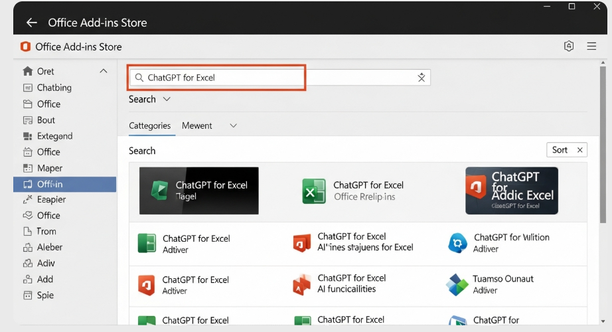612x332 pixels.
Task: Click the Office logo beside Office Add-ins Store
Action: pos(25,47)
